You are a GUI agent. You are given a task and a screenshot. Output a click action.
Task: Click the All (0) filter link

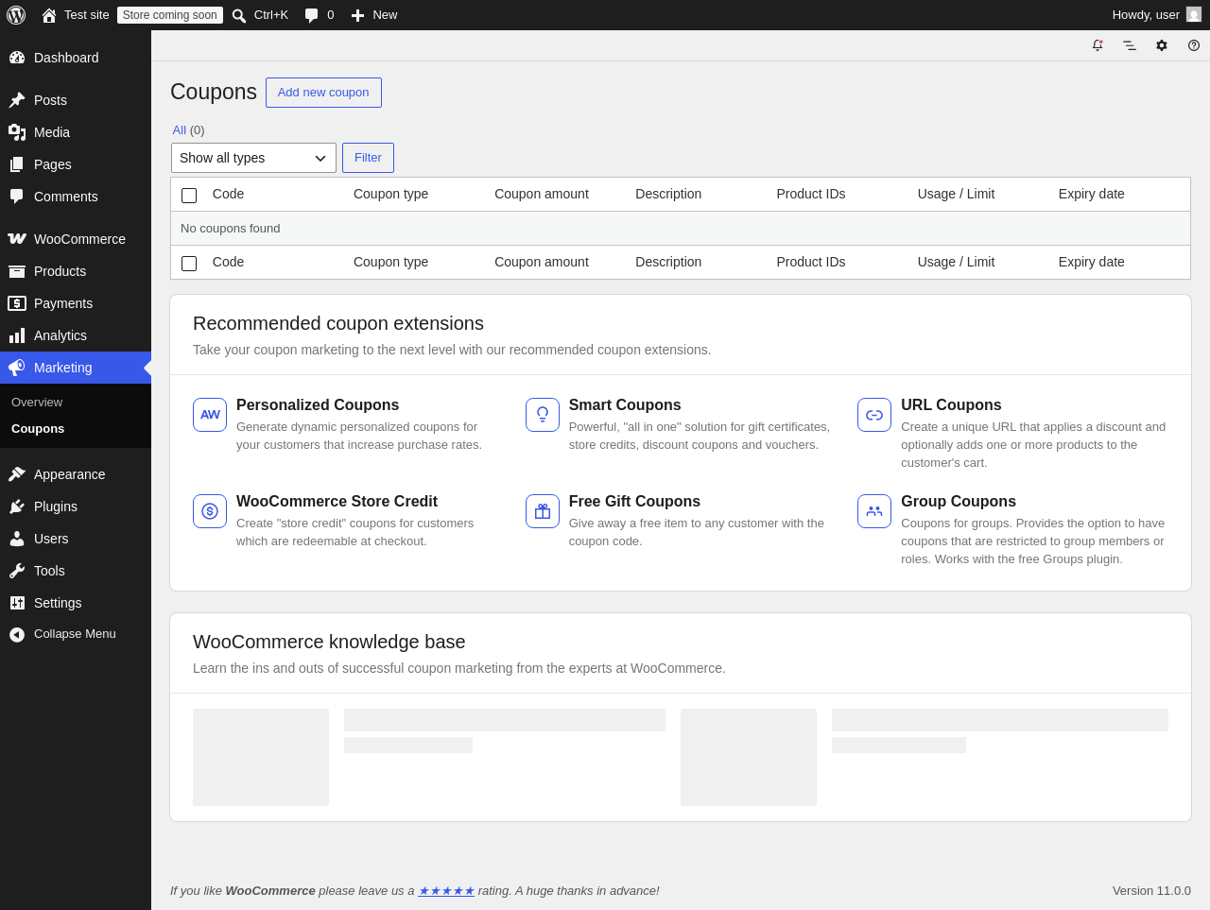(x=188, y=129)
